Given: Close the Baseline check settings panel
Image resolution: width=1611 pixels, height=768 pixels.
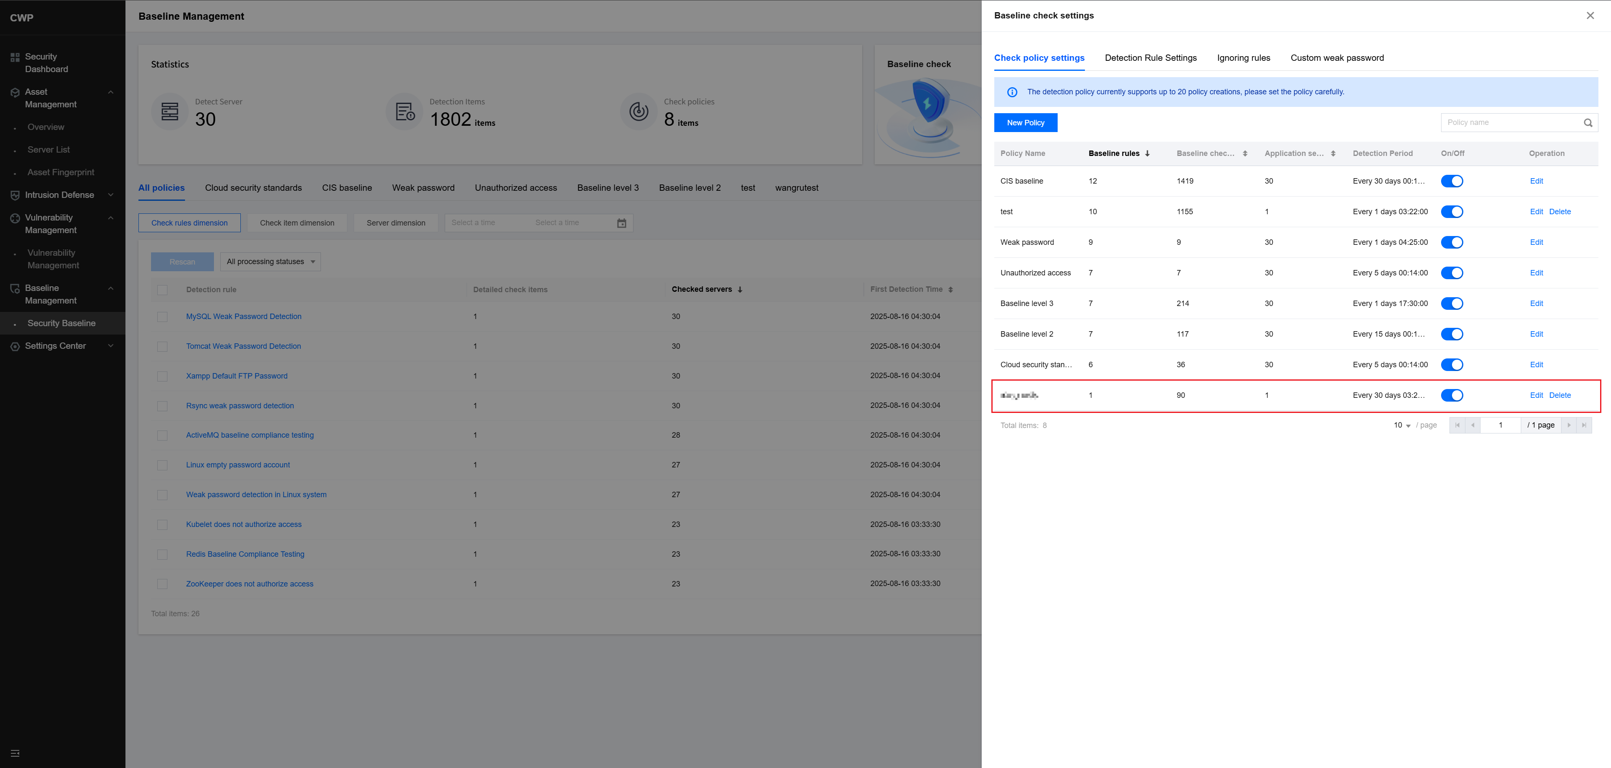Looking at the screenshot, I should click(1590, 16).
